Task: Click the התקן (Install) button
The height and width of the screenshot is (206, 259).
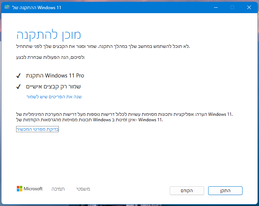Action: (225, 191)
